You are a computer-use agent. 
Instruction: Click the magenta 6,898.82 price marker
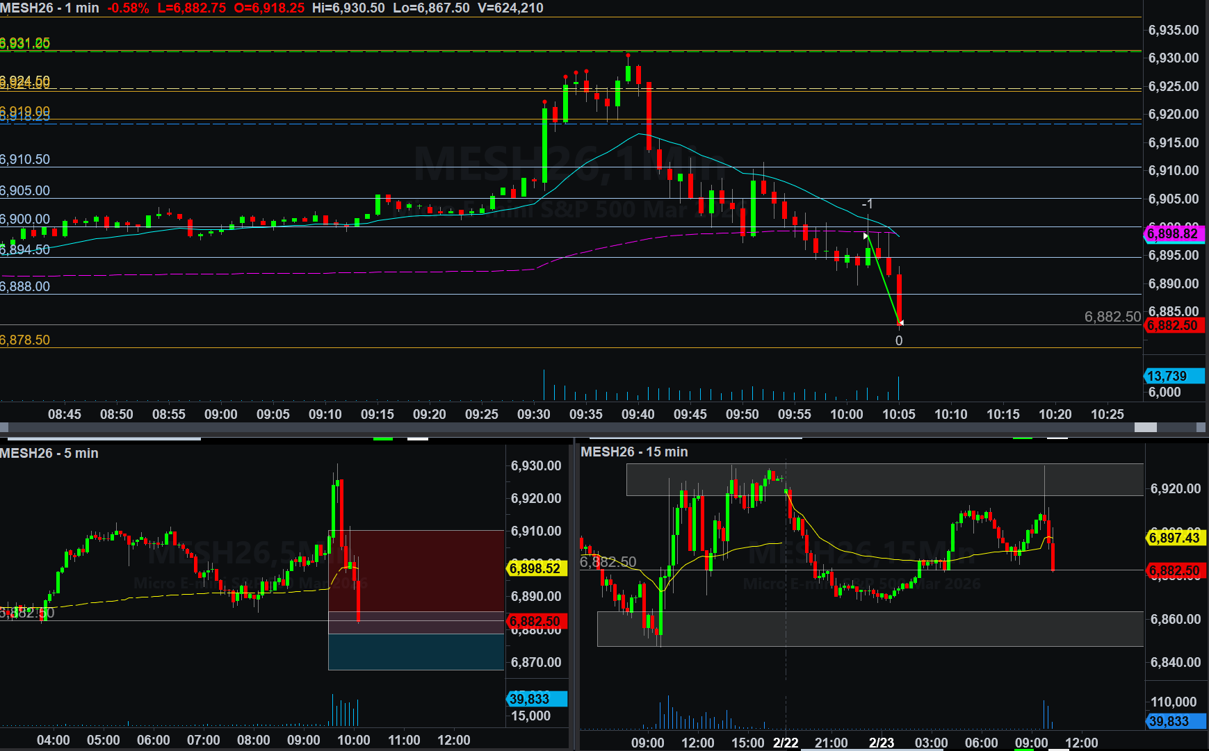1174,234
